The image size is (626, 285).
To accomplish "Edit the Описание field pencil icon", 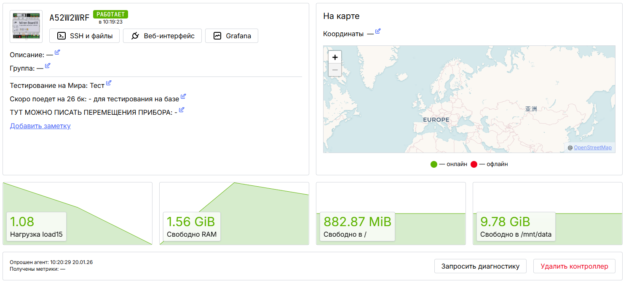I will tap(57, 52).
